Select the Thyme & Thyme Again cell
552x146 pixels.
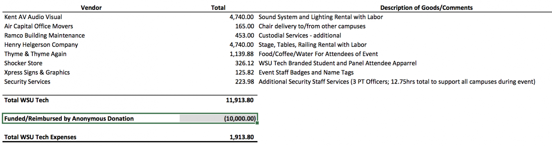(x=35, y=54)
